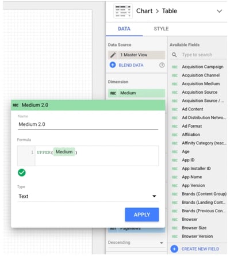
Task: Select Brands (Content Group) field
Action: [204, 194]
